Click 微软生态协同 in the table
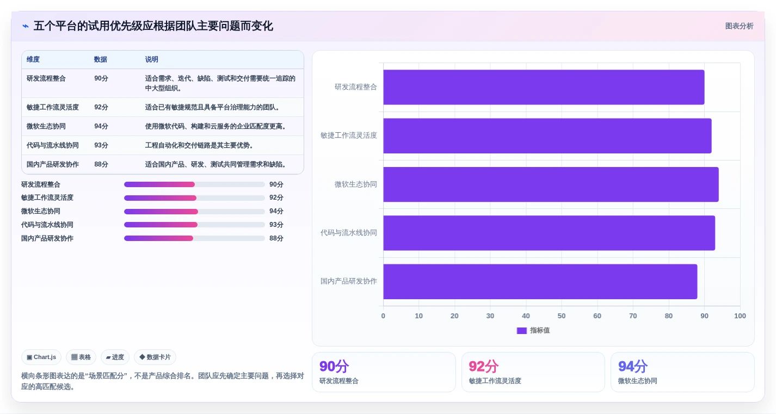Screen dimensions: 776x414 [x=46, y=126]
